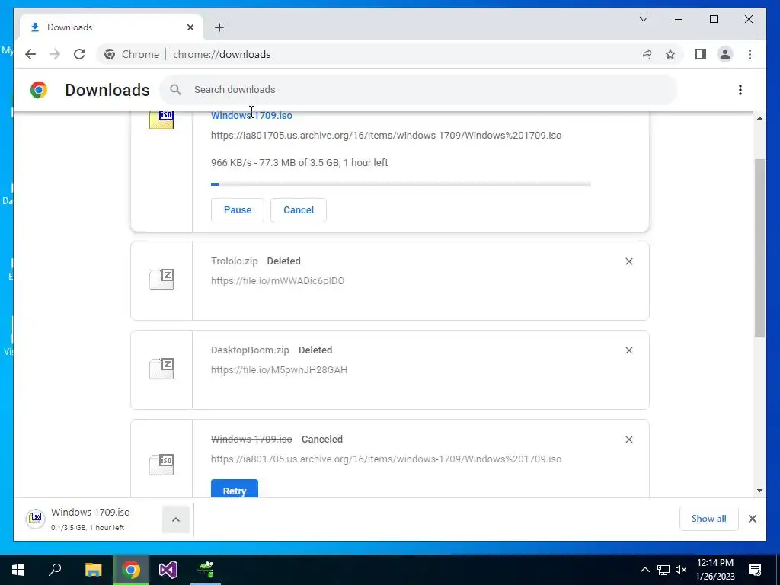Image resolution: width=780 pixels, height=585 pixels.
Task: Click the vertical scrollbar thumb
Action: pyautogui.click(x=759, y=248)
